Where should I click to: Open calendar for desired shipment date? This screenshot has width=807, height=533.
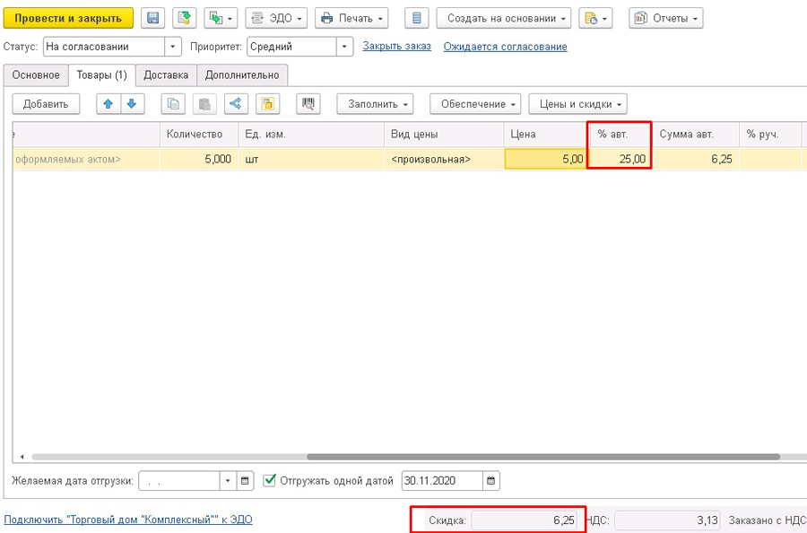click(x=246, y=481)
